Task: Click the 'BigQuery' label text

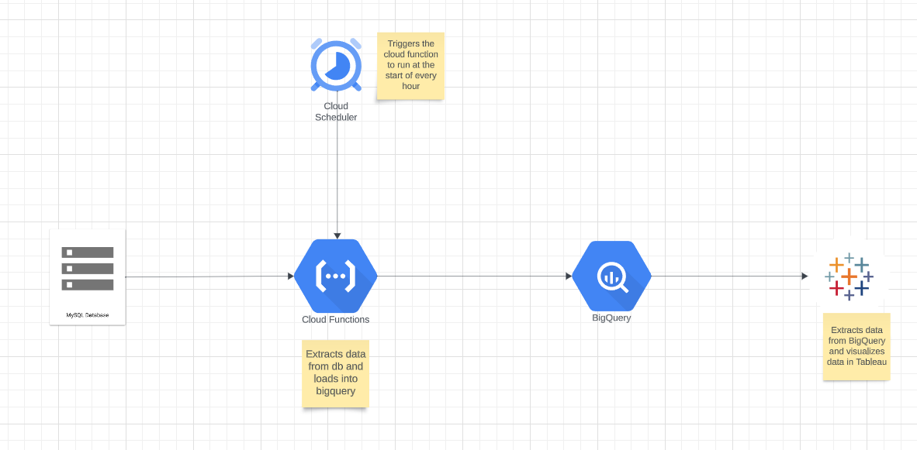Action: point(611,318)
